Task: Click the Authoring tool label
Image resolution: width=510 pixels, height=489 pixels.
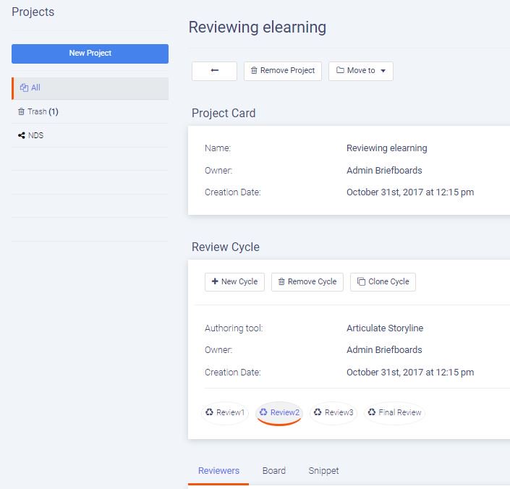Action: (x=234, y=328)
